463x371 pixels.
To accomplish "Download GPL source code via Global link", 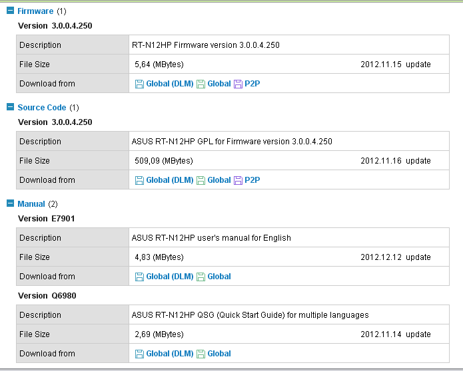I will 219,180.
